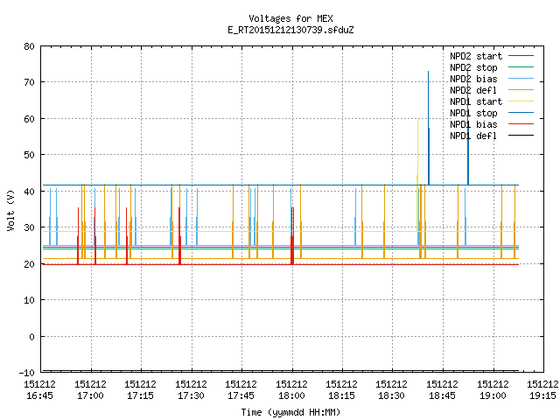
Task: Select the filename E_RT20151212130739.sfduZ subtitle
Action: tap(290, 30)
